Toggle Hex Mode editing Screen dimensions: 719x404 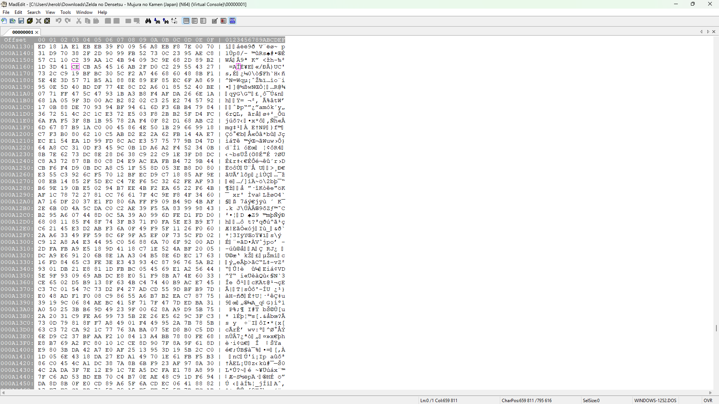point(233,21)
